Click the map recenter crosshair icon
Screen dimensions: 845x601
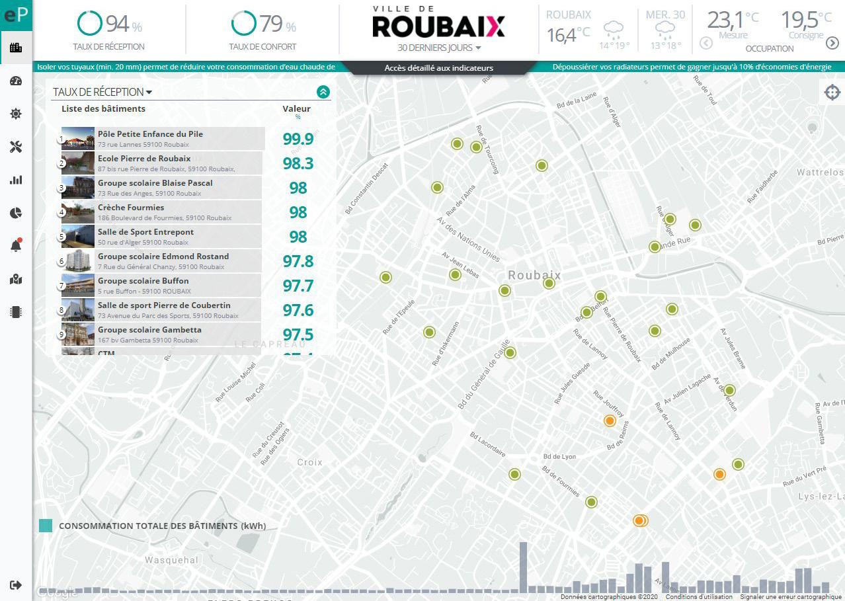point(832,92)
